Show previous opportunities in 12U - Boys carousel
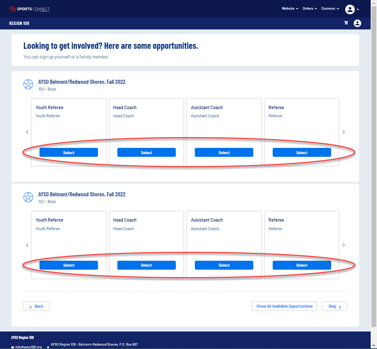Viewport: 377px width, 349px height. click(x=27, y=245)
